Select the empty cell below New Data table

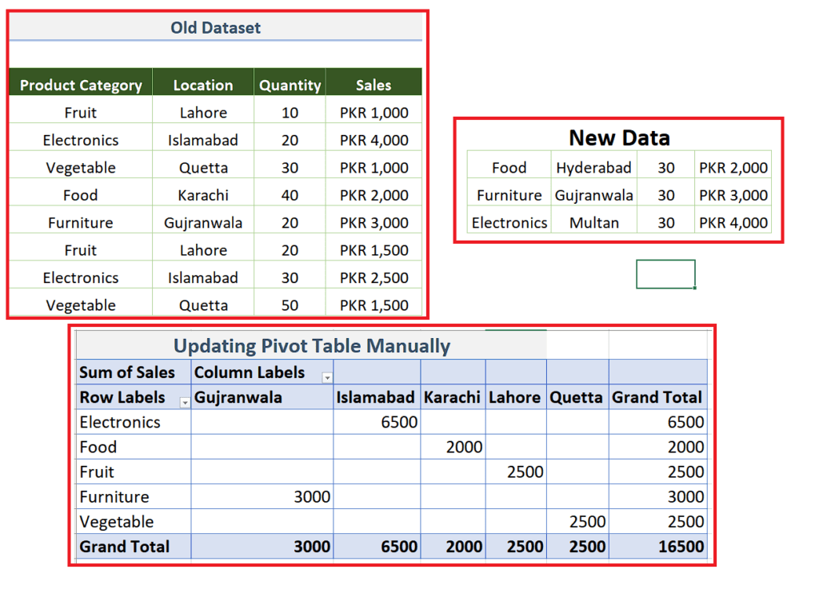[665, 273]
